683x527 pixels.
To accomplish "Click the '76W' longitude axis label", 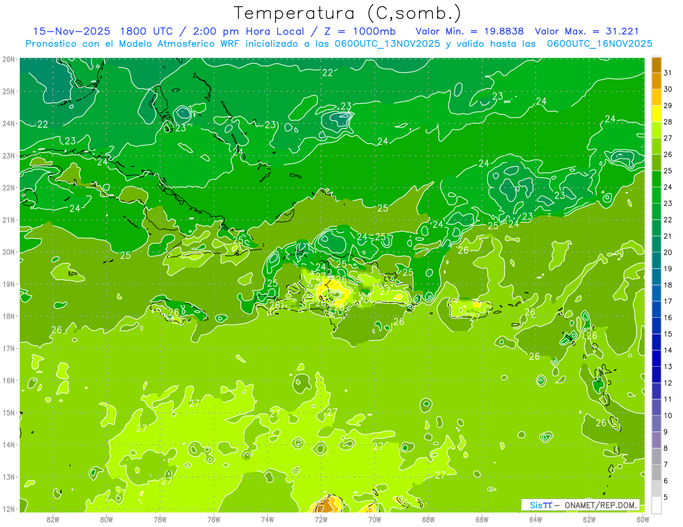I will coord(214,519).
